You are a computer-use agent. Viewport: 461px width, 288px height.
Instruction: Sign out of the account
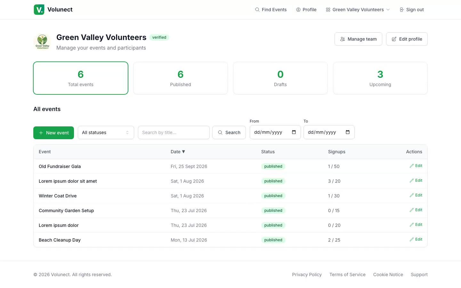(412, 10)
